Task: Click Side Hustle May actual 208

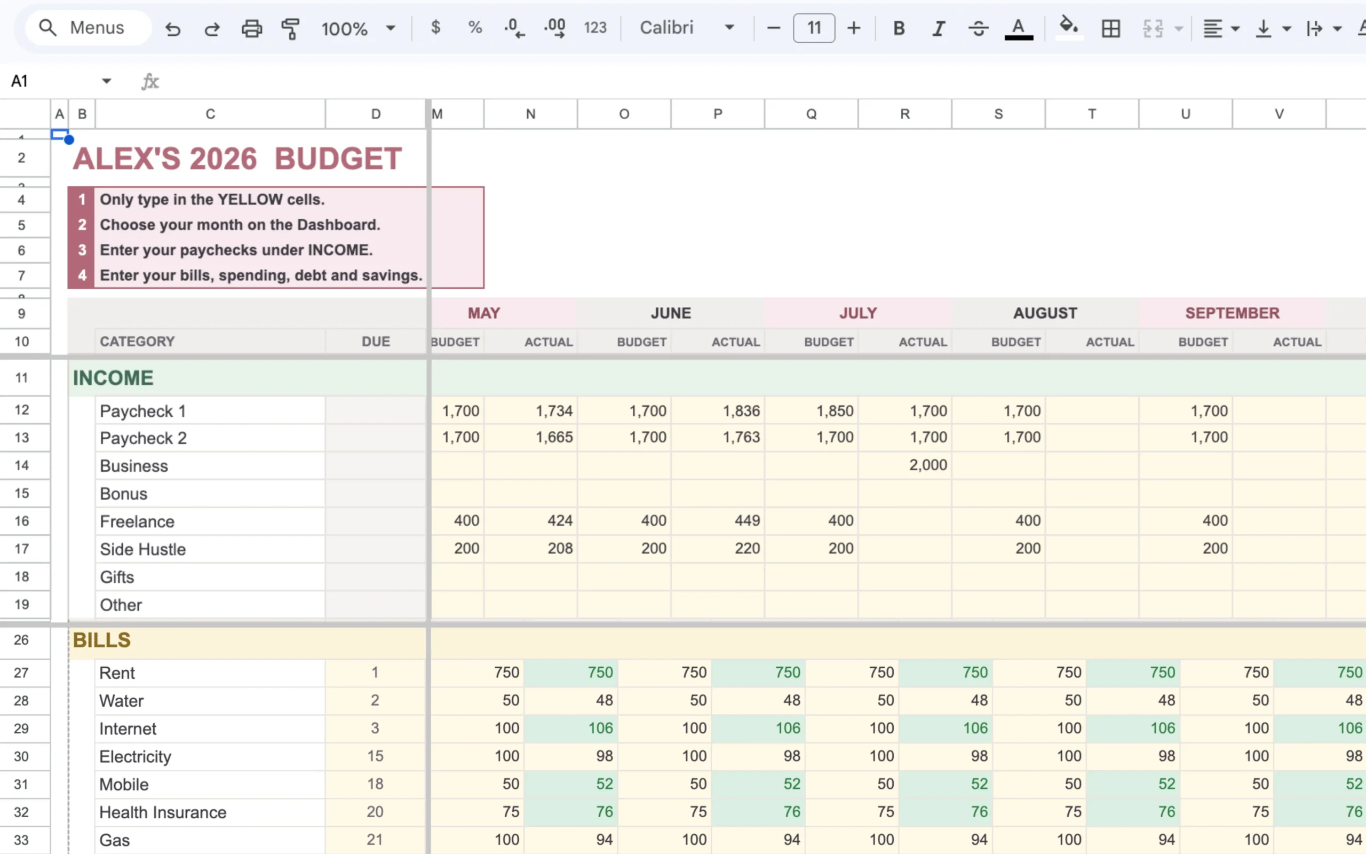Action: coord(530,549)
